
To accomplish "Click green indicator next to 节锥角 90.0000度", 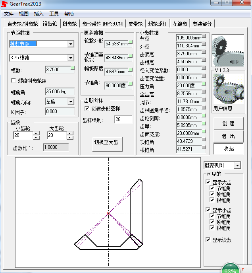I will click(131, 84).
